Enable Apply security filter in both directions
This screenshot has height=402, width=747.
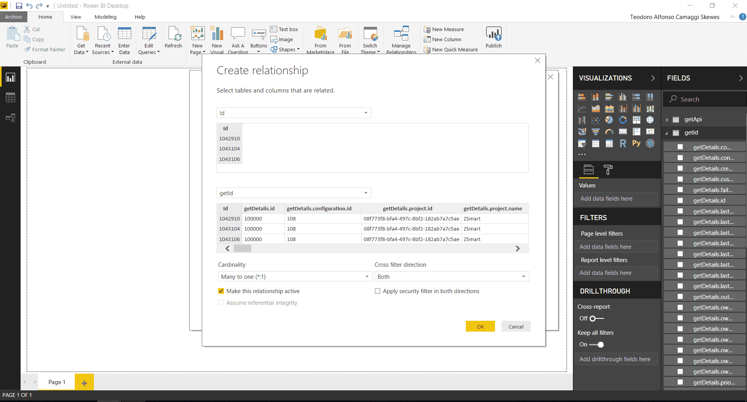tap(377, 291)
